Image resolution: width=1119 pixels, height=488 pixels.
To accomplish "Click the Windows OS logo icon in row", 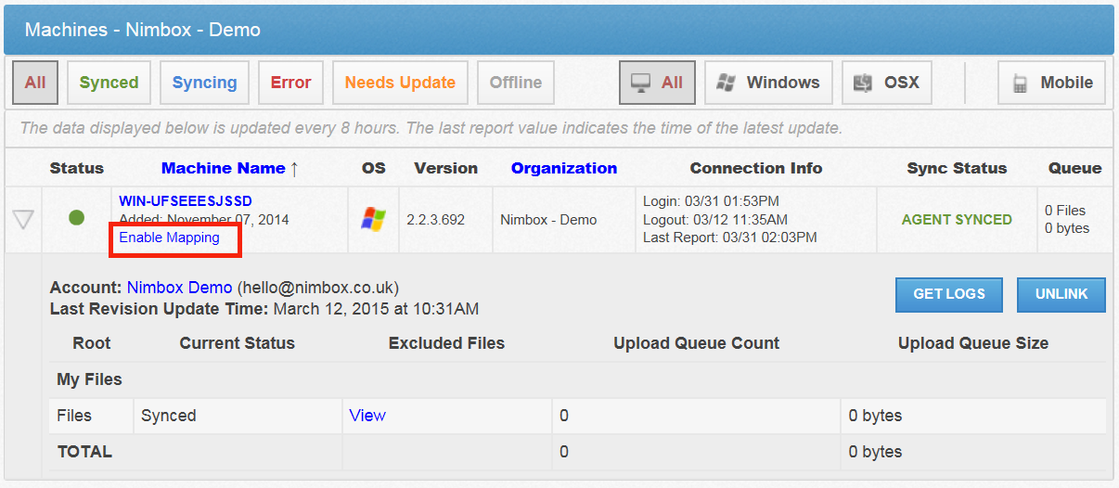I will (x=373, y=219).
